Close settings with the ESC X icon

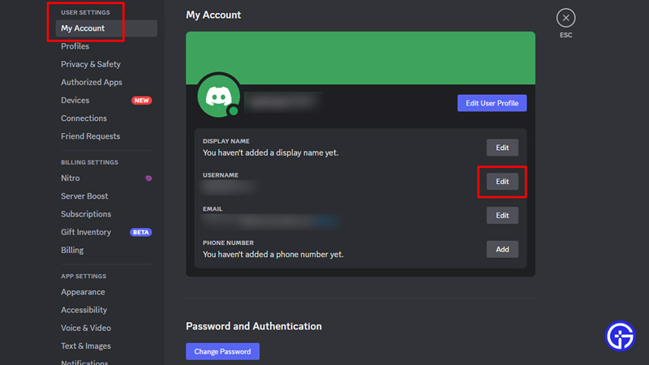point(565,18)
